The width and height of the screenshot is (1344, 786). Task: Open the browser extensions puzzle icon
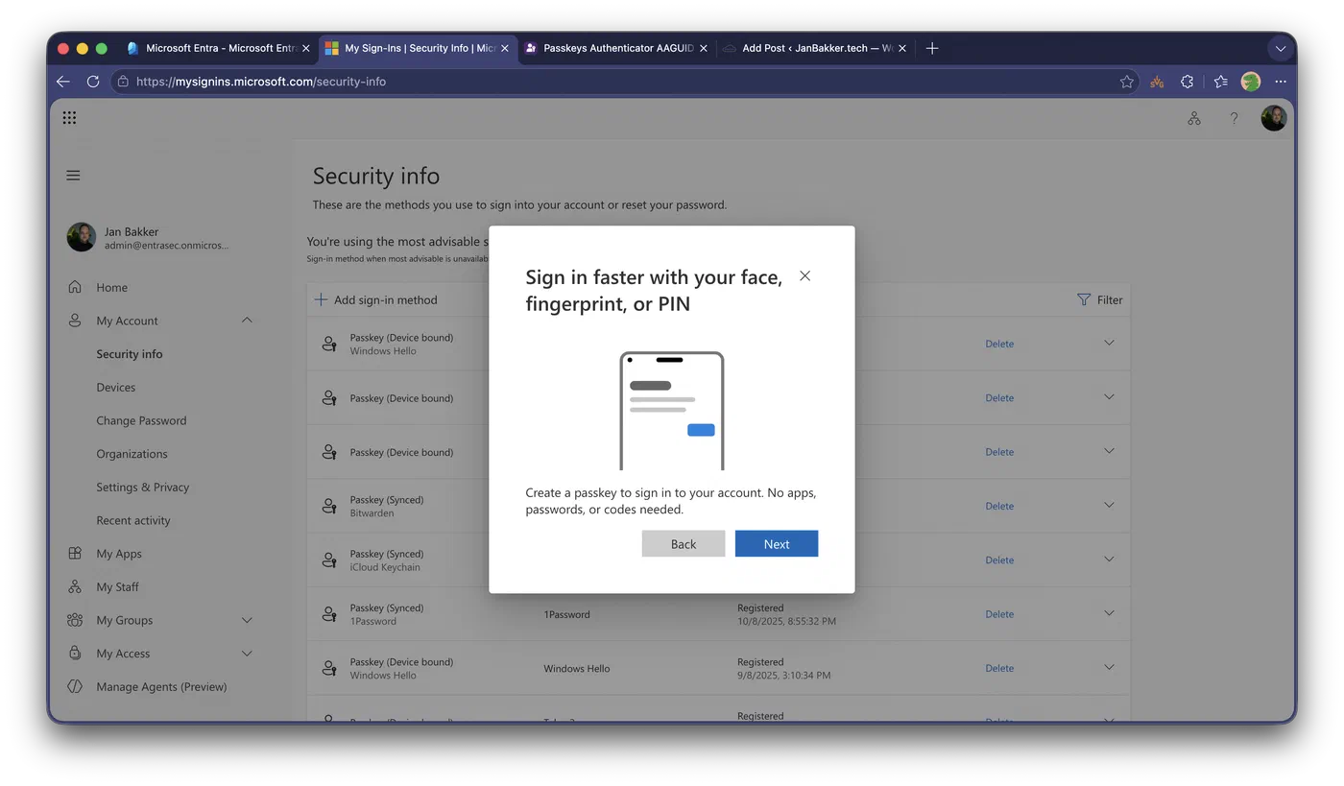tap(1188, 82)
